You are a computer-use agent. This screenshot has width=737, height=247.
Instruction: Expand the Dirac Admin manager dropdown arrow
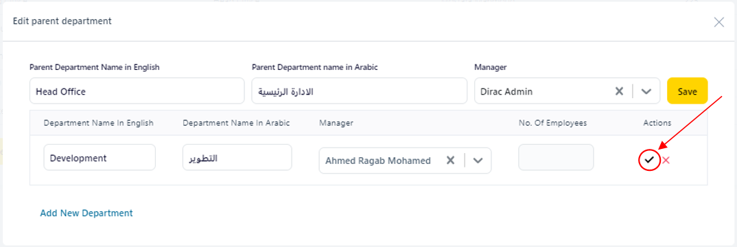(646, 91)
